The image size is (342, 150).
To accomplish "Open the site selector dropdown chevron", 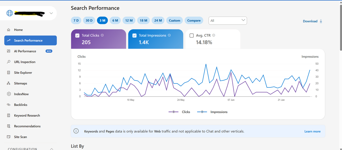I will coord(51,13).
